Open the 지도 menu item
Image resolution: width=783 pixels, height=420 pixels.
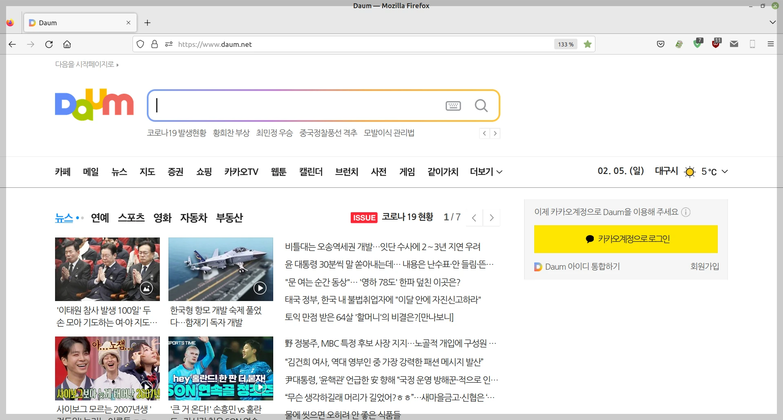(147, 172)
